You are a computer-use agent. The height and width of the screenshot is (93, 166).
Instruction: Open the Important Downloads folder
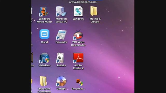(43, 81)
